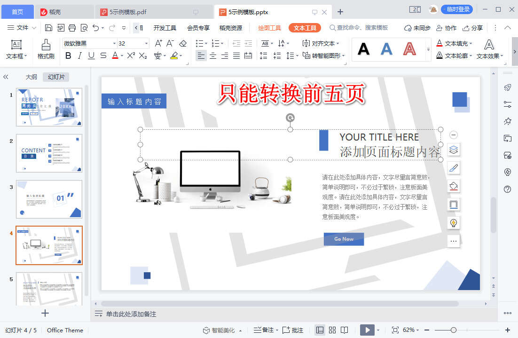
Task: Open the 开发工具 ribbon tab
Action: coord(165,28)
